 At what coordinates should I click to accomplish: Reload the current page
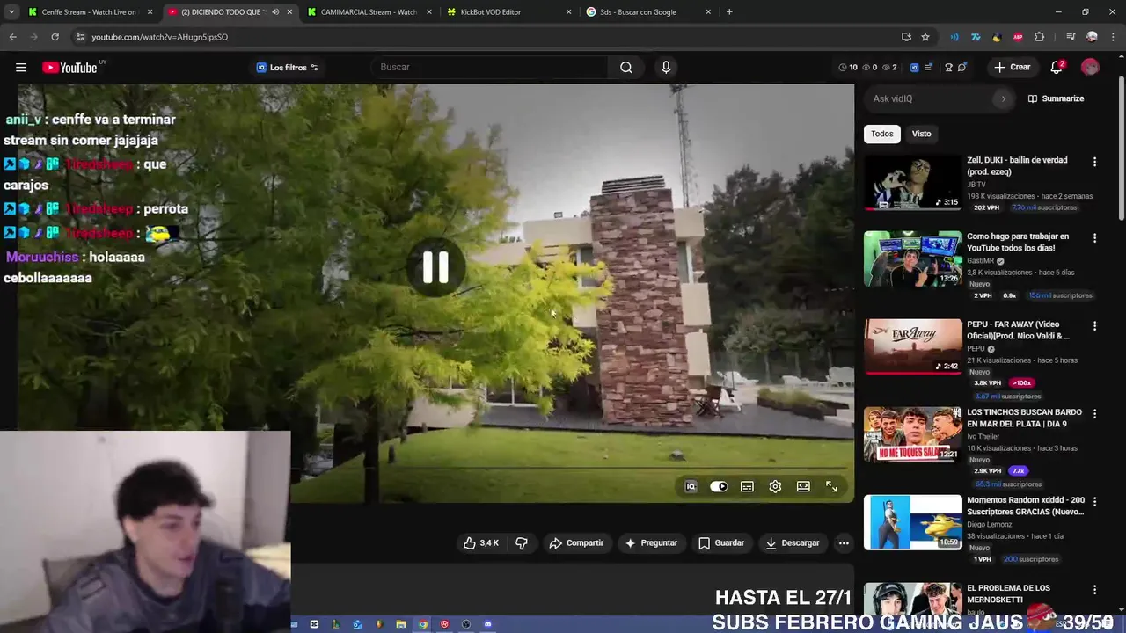(55, 37)
